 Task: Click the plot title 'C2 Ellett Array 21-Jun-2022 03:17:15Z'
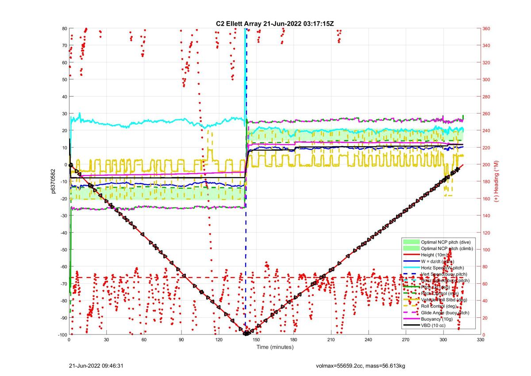pos(275,23)
